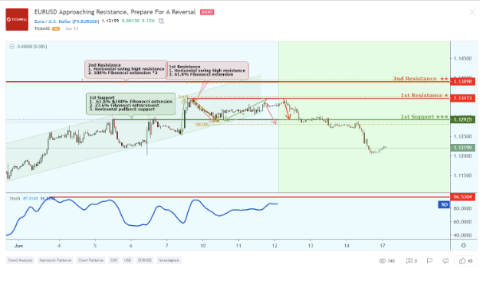Open the Tickmill author profile link

tap(42, 29)
